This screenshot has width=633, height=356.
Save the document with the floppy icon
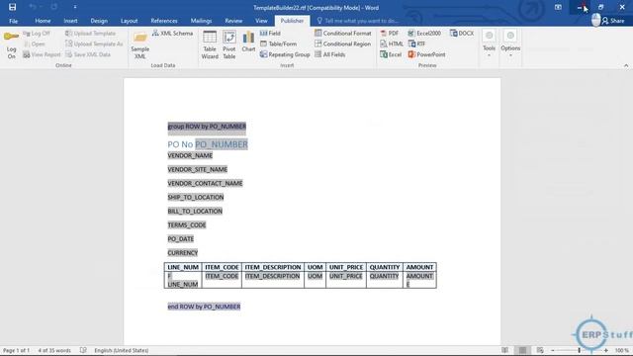[x=12, y=7]
